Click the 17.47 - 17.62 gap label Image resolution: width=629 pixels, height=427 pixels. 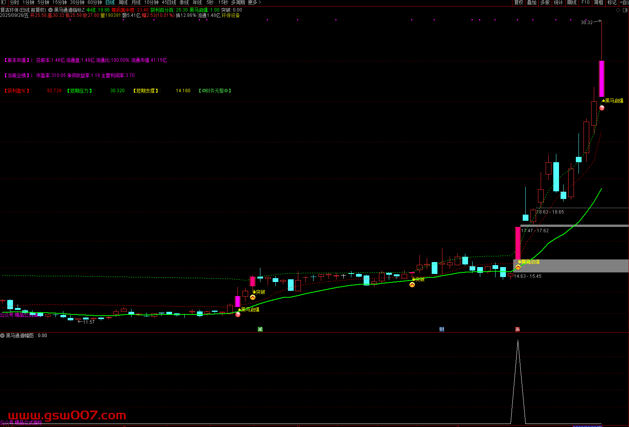(535, 231)
